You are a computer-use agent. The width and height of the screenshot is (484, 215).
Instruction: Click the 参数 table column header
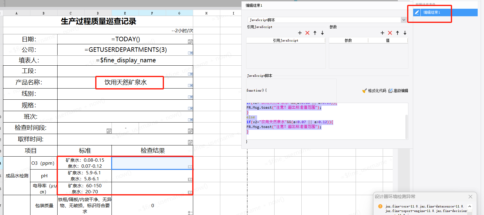(348, 40)
